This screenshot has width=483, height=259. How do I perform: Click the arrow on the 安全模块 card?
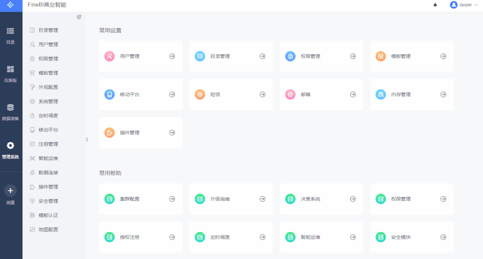[x=443, y=237]
